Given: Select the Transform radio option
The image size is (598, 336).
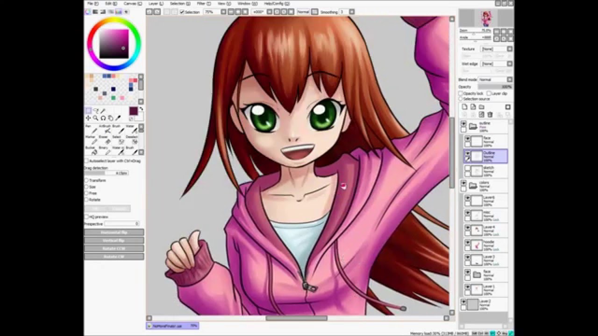Looking at the screenshot, I should pyautogui.click(x=86, y=180).
